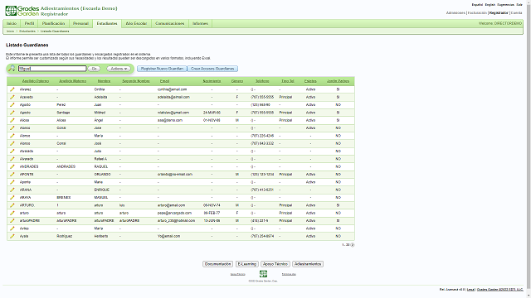Open the Cuenta link
This screenshot has width=531, height=298.
(516, 13)
